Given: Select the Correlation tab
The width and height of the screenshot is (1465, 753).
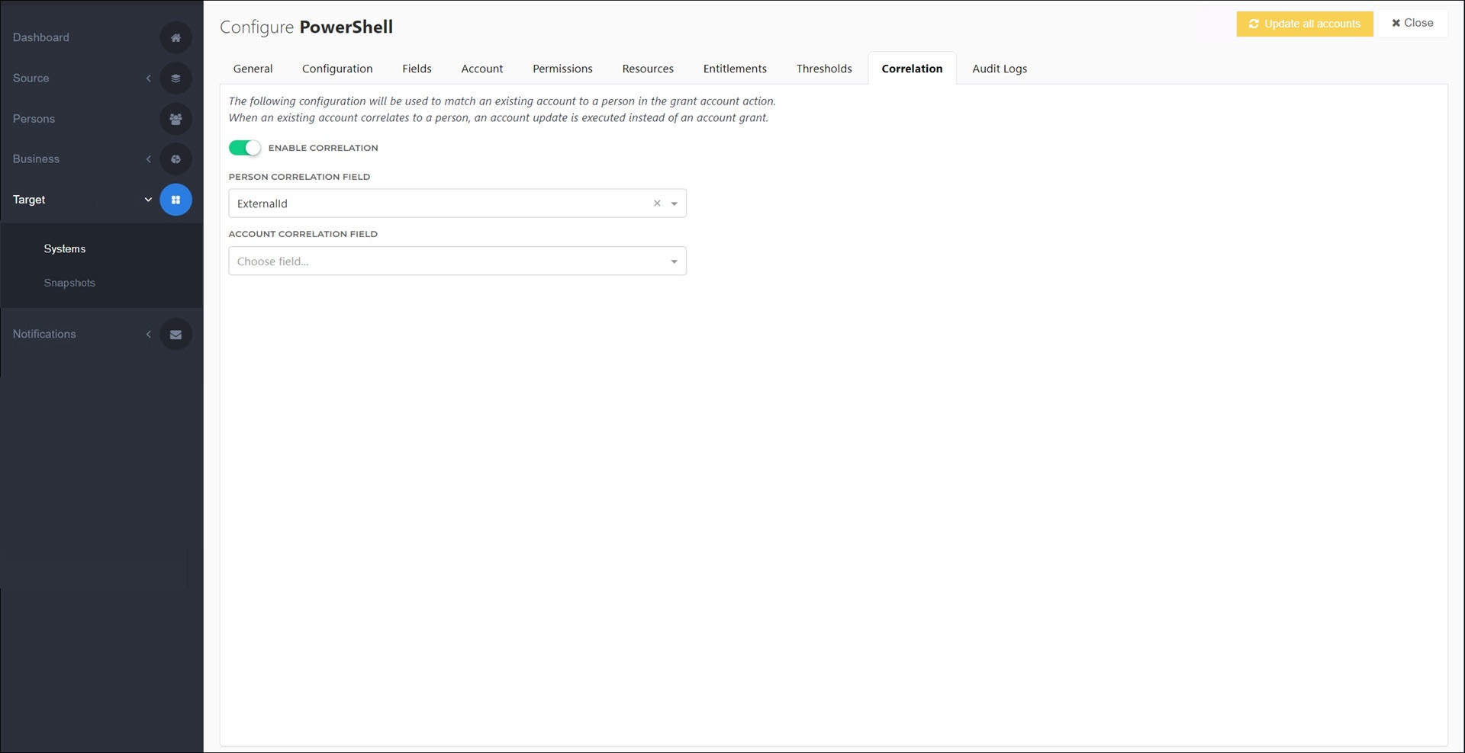Looking at the screenshot, I should pos(912,69).
